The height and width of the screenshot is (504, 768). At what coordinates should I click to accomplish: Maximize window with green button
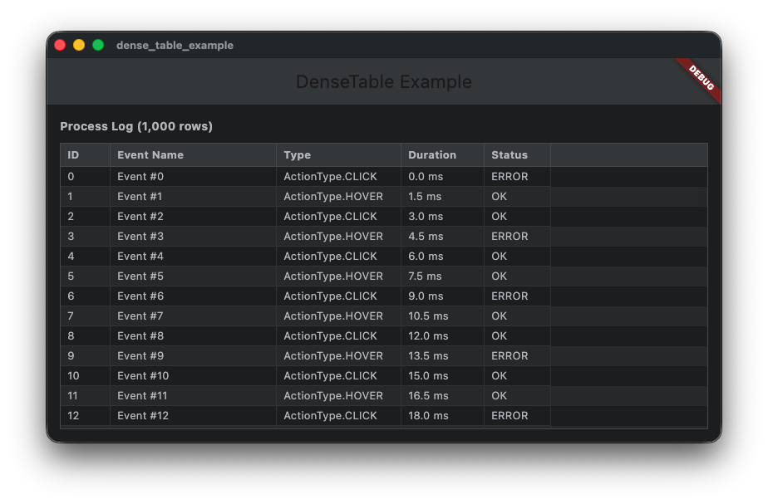[x=98, y=45]
